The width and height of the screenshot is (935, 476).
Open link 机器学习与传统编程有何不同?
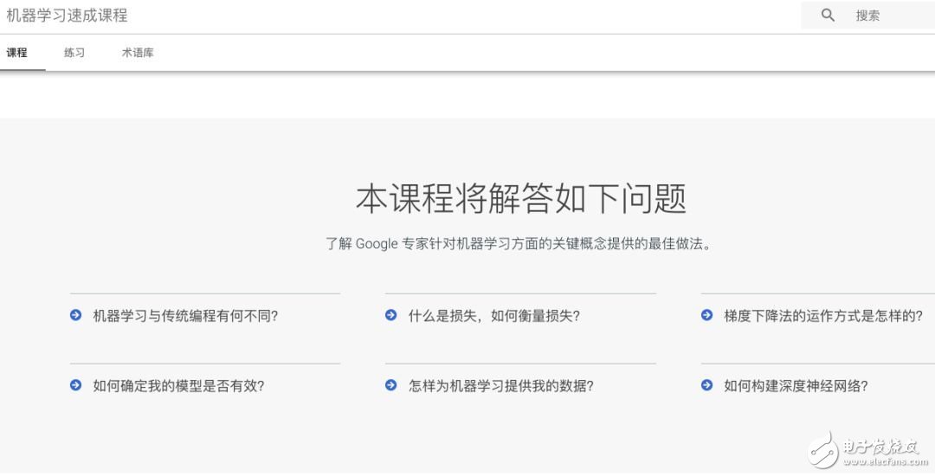point(185,316)
